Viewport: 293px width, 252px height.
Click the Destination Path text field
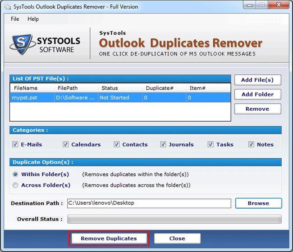(x=149, y=203)
